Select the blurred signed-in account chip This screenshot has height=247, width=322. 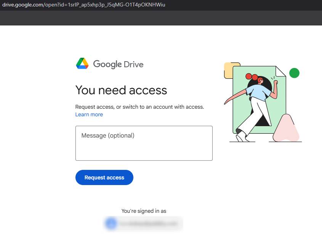[x=143, y=224]
